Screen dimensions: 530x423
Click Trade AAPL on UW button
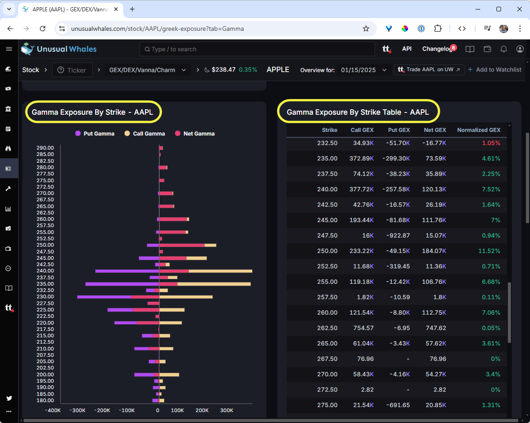pos(429,70)
